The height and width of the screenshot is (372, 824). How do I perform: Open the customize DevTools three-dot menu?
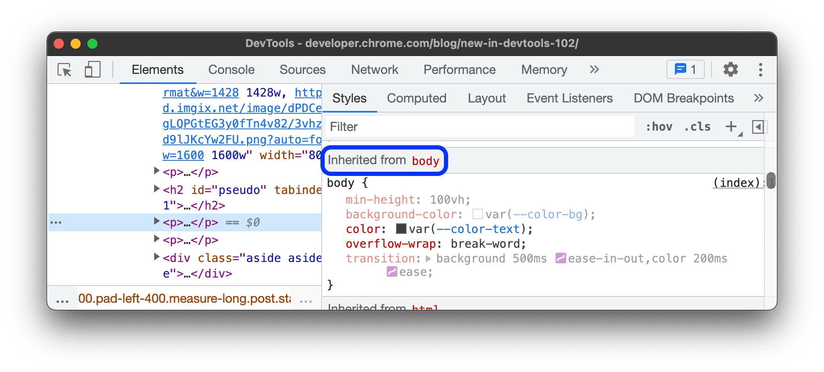coord(760,70)
